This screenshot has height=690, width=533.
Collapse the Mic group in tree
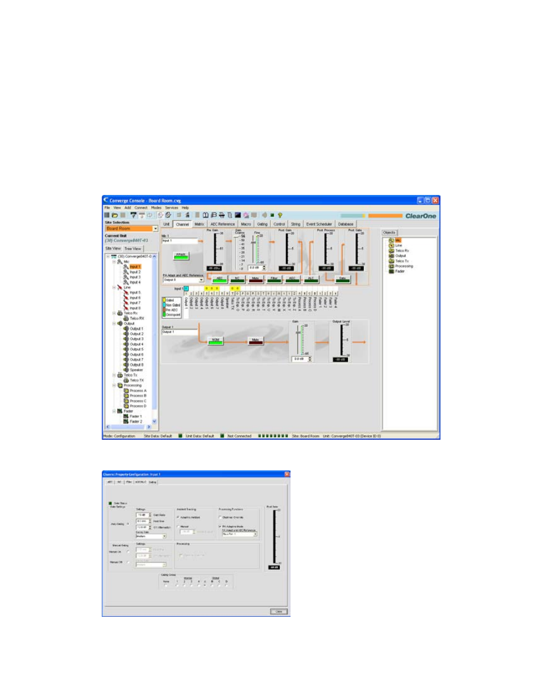click(x=114, y=261)
